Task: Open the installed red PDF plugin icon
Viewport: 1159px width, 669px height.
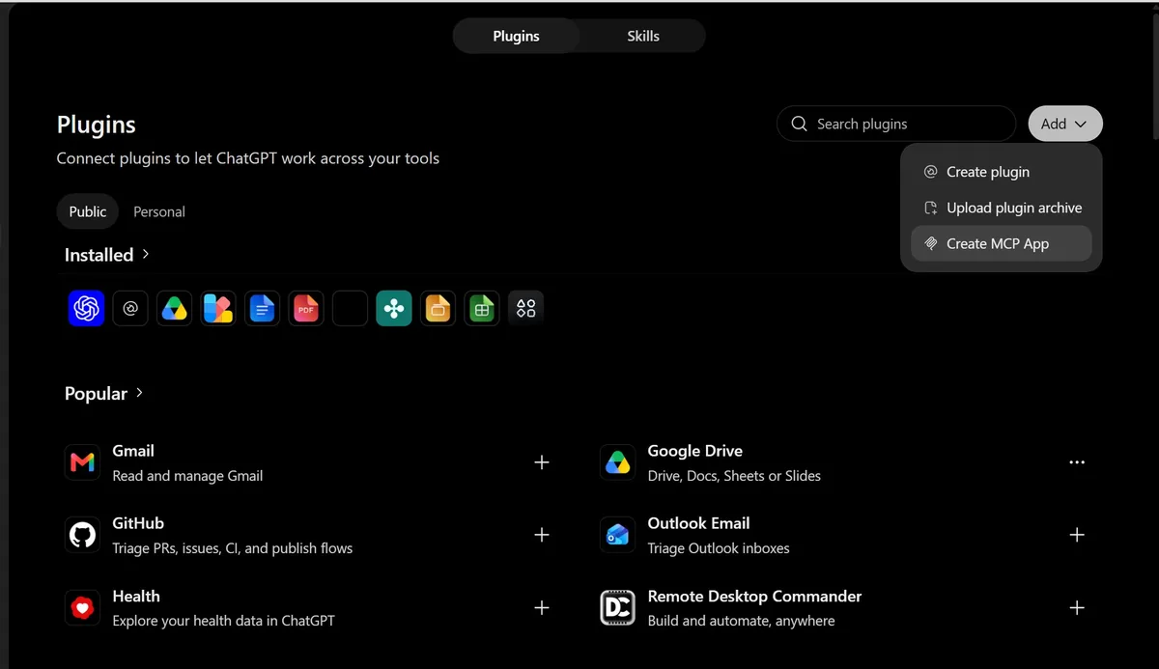Action: click(x=306, y=308)
